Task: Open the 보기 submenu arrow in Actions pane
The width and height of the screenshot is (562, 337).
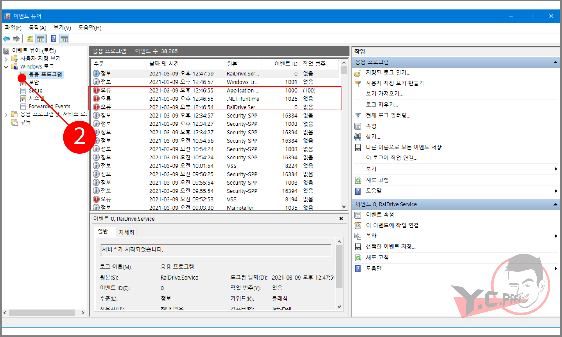Action: coord(555,169)
